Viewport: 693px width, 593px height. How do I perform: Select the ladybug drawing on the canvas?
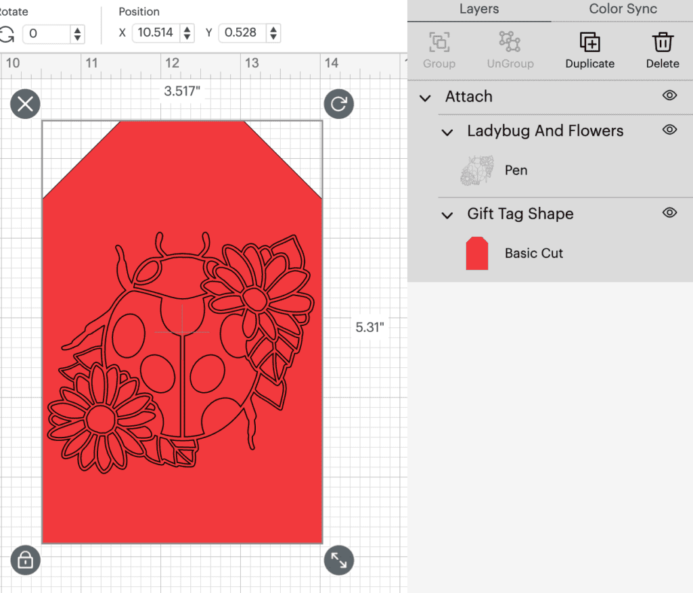click(181, 353)
